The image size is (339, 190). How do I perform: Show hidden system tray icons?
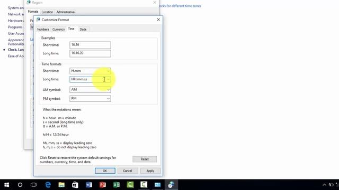pyautogui.click(x=324, y=185)
